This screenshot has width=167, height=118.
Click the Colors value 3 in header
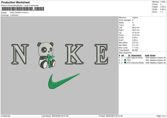click(x=161, y=4)
